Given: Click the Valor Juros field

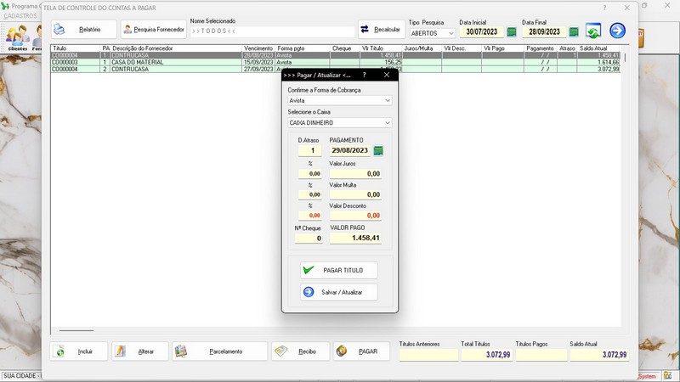Looking at the screenshot, I should [355, 174].
